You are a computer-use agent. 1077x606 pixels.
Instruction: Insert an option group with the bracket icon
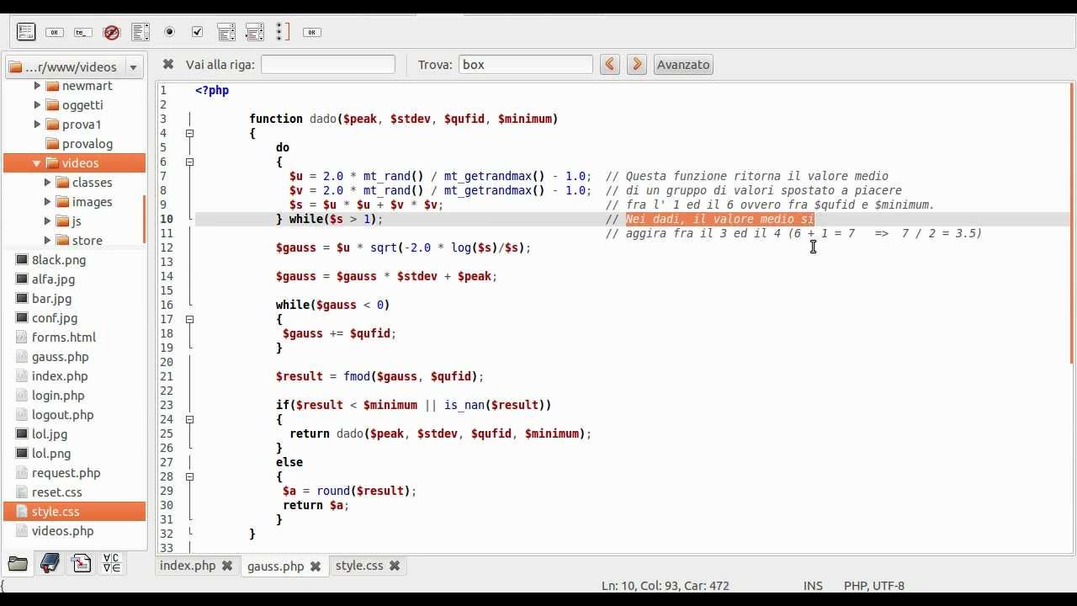[283, 32]
